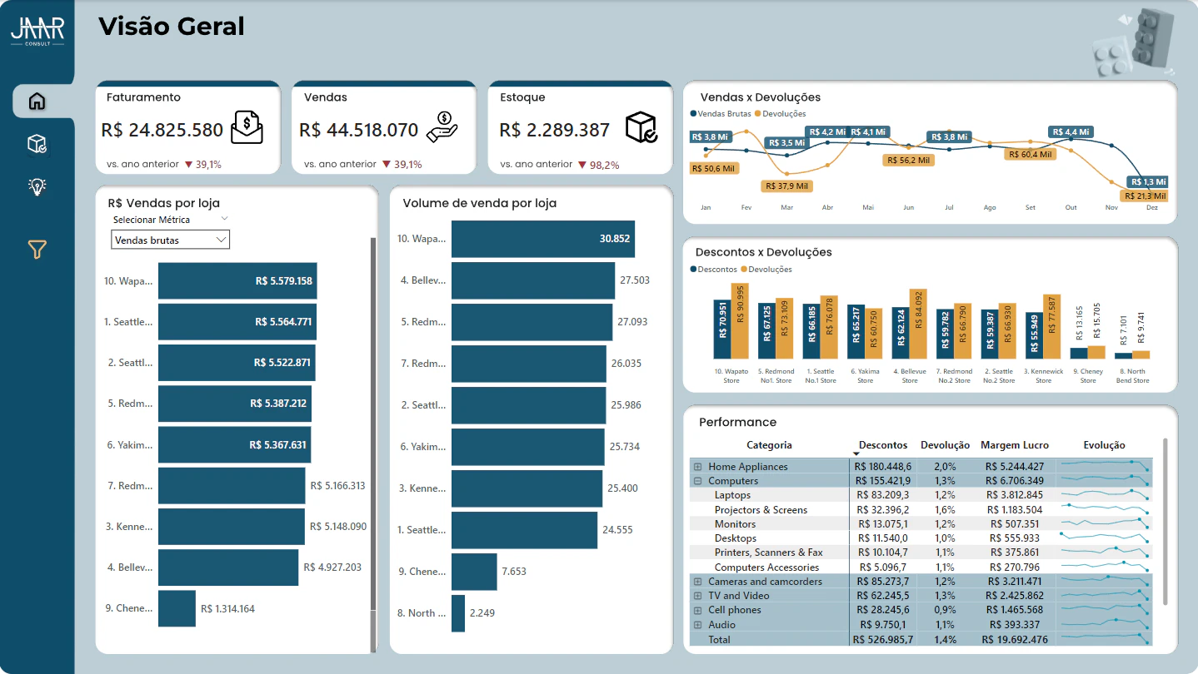Click the Computers Accessories row
This screenshot has height=674, width=1198.
coord(921,567)
